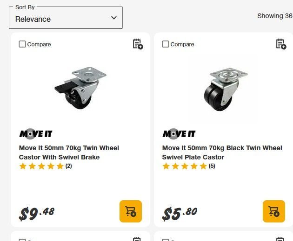Add the $9.48 castor to cart
This screenshot has height=241, width=293.
coord(131,211)
